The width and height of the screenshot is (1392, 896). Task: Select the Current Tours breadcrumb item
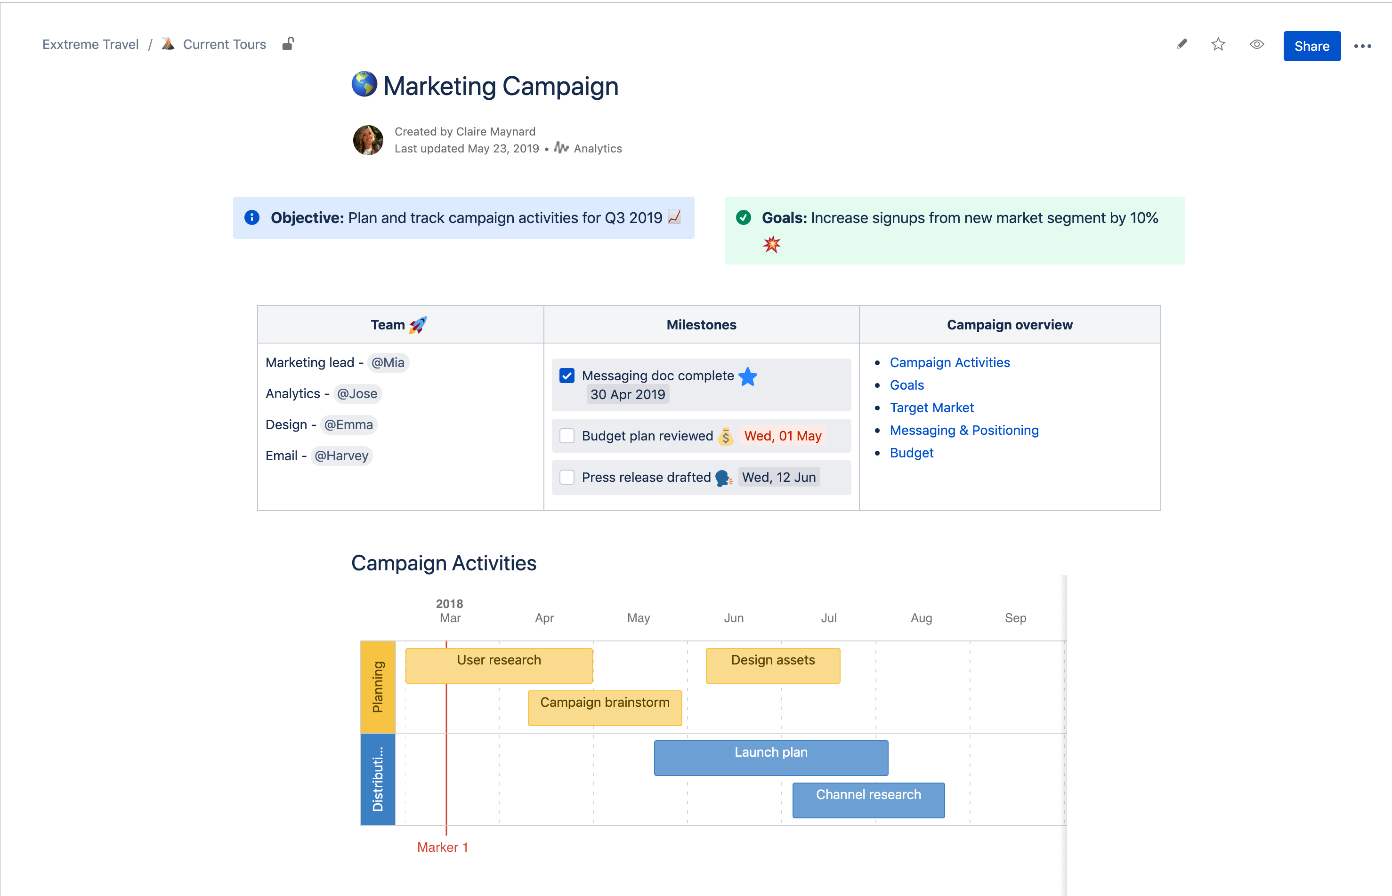pyautogui.click(x=224, y=45)
